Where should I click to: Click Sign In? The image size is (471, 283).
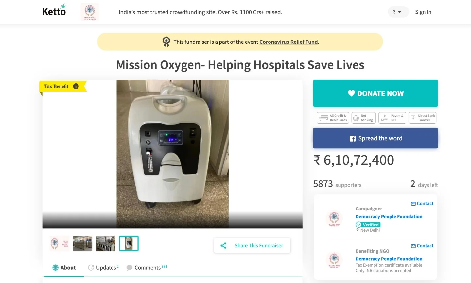point(423,12)
